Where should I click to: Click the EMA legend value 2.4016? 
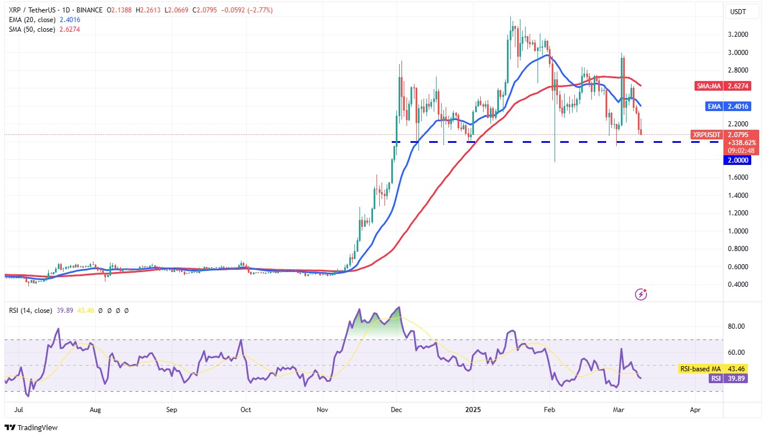(70, 19)
